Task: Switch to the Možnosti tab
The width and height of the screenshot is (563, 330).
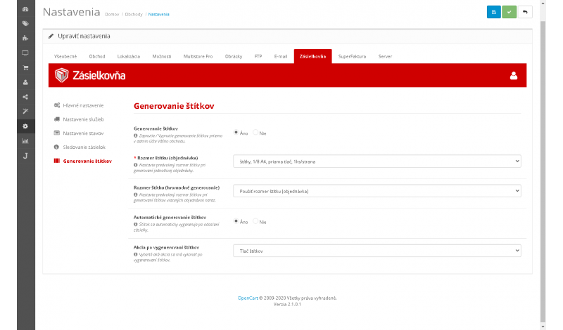Action: pos(162,56)
